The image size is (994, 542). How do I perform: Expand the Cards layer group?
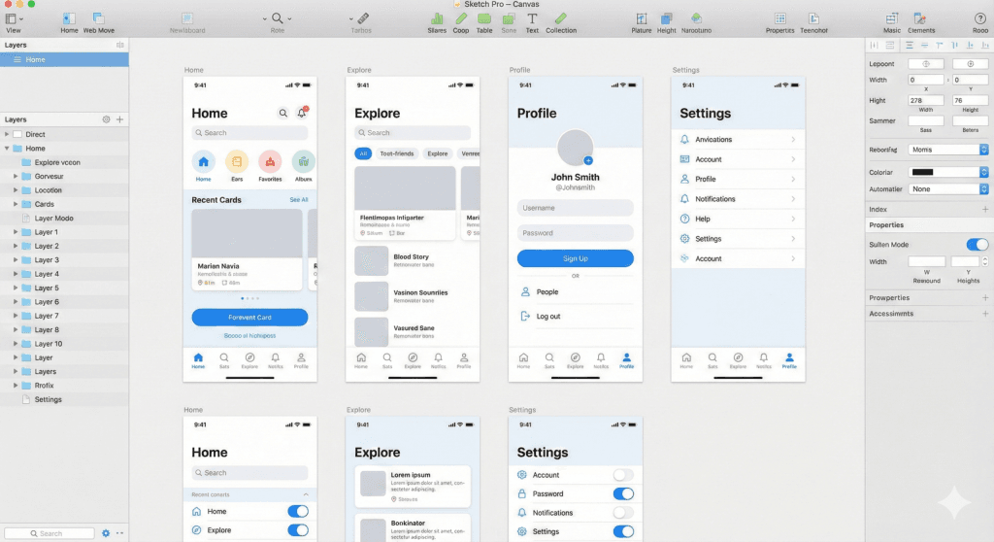16,204
